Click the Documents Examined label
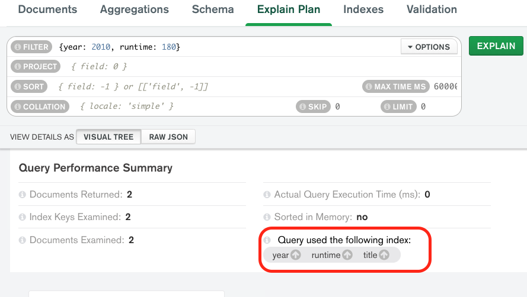The image size is (527, 297). click(x=76, y=240)
